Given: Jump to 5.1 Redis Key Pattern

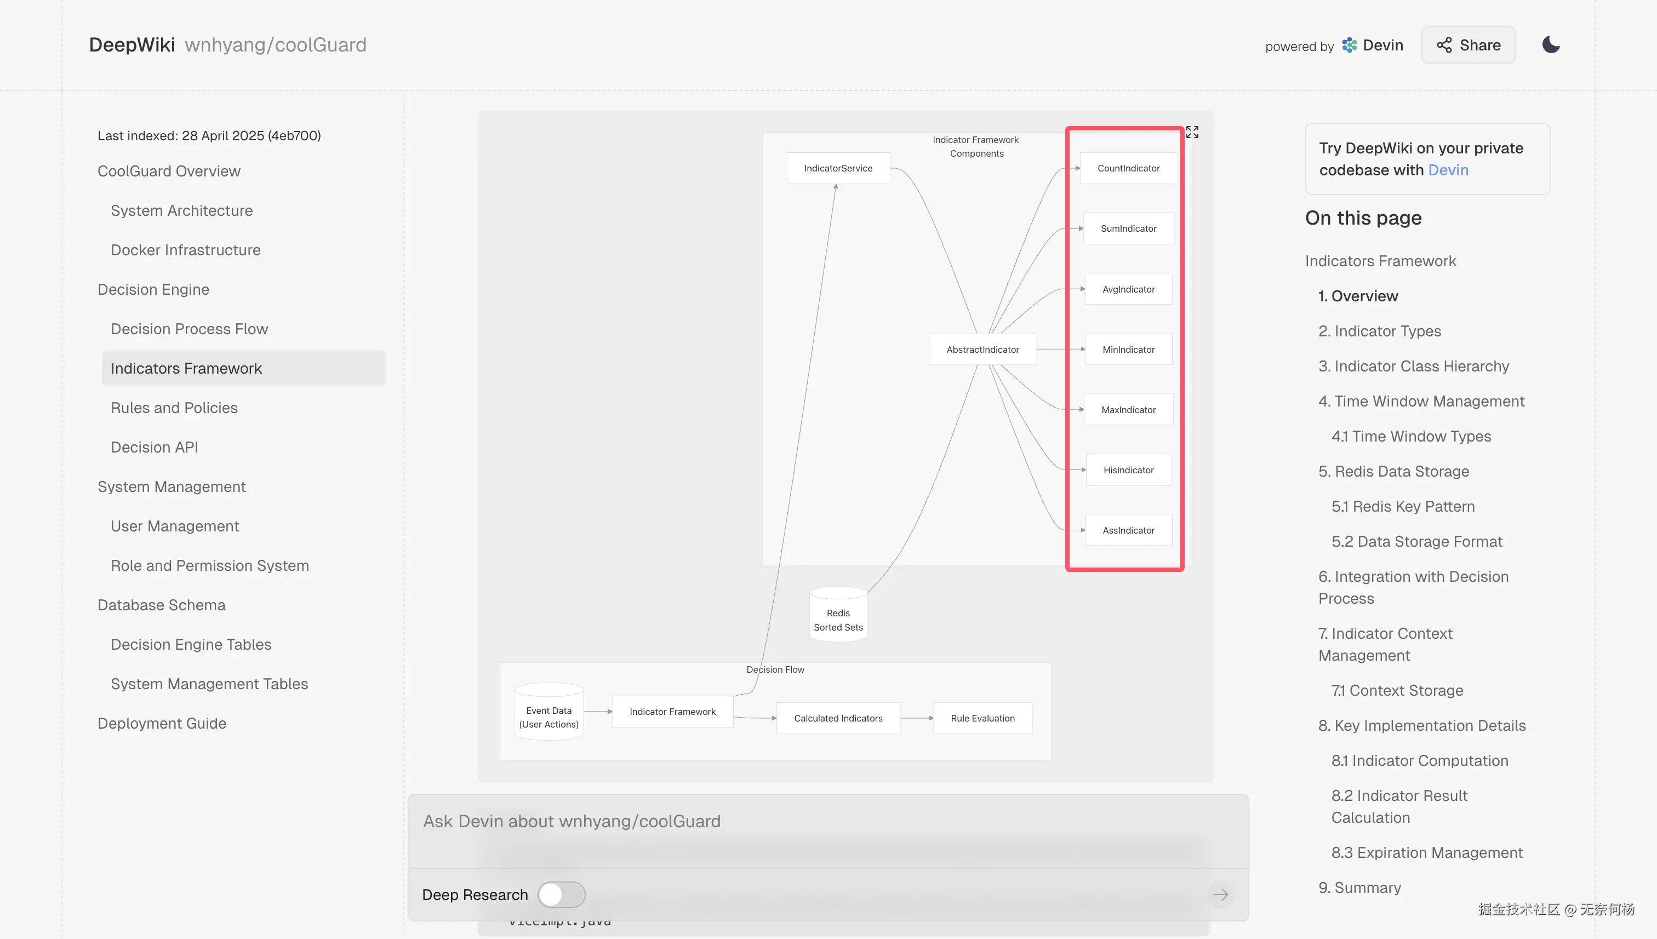Looking at the screenshot, I should pyautogui.click(x=1403, y=506).
